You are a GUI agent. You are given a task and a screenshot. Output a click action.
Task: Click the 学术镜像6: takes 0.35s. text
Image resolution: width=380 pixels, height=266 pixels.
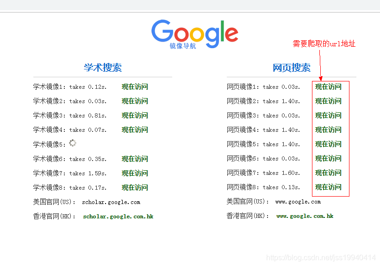coord(70,159)
